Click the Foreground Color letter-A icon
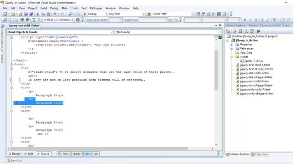The image size is (293, 164). coord(262,20)
